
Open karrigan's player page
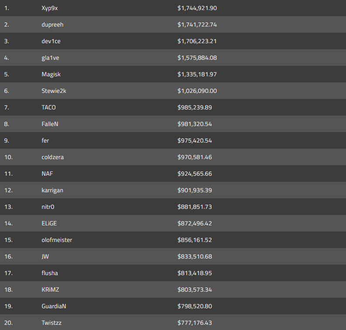tap(52, 191)
